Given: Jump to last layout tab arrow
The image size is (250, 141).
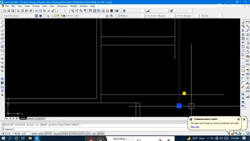Looking at the screenshot, I should click(16, 118).
